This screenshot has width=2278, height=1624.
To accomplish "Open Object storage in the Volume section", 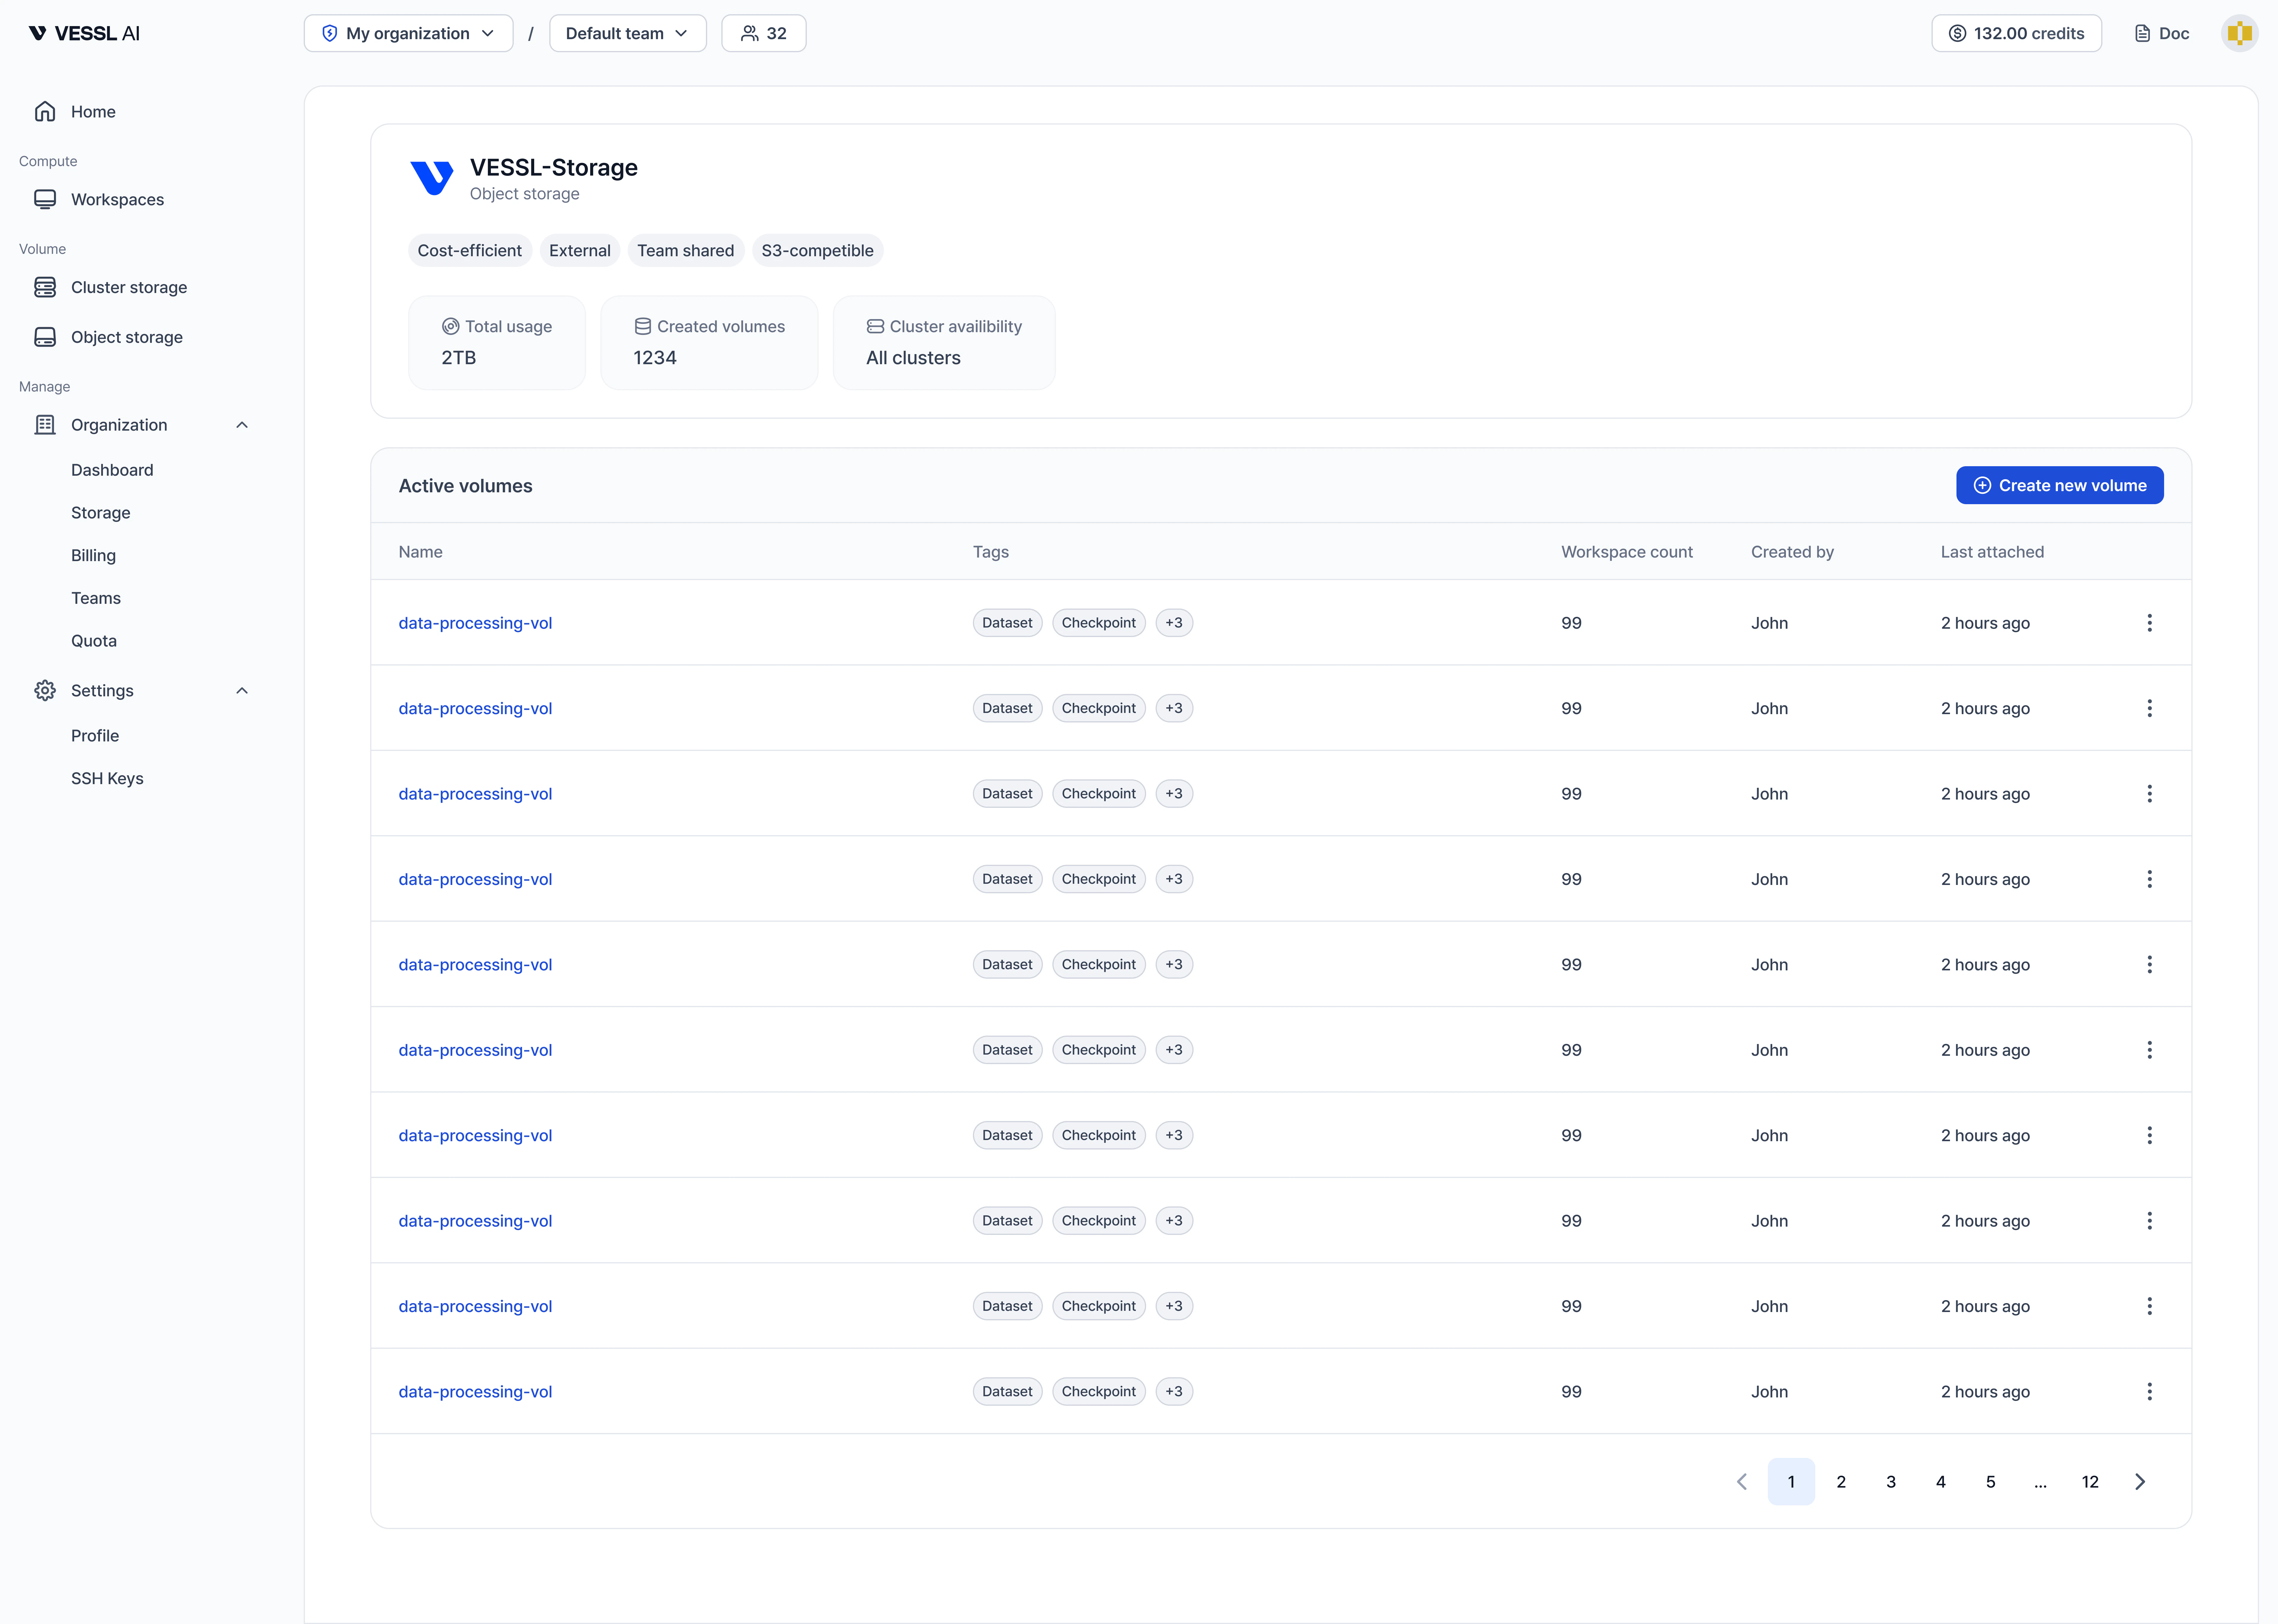I will tap(126, 337).
